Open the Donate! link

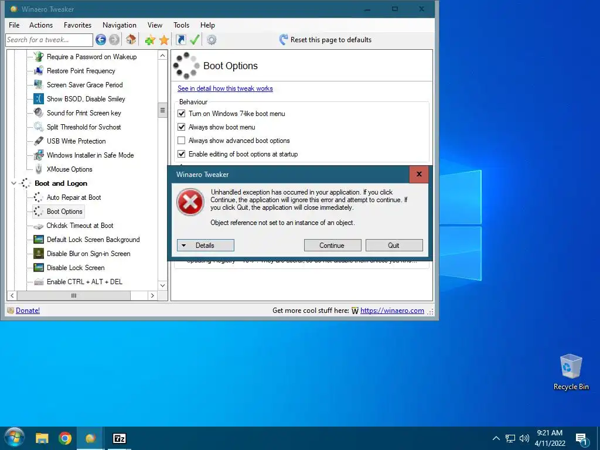(28, 311)
